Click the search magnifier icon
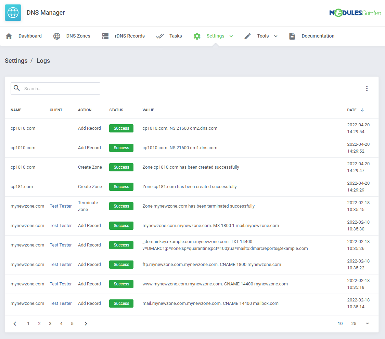The image size is (385, 339). click(17, 88)
